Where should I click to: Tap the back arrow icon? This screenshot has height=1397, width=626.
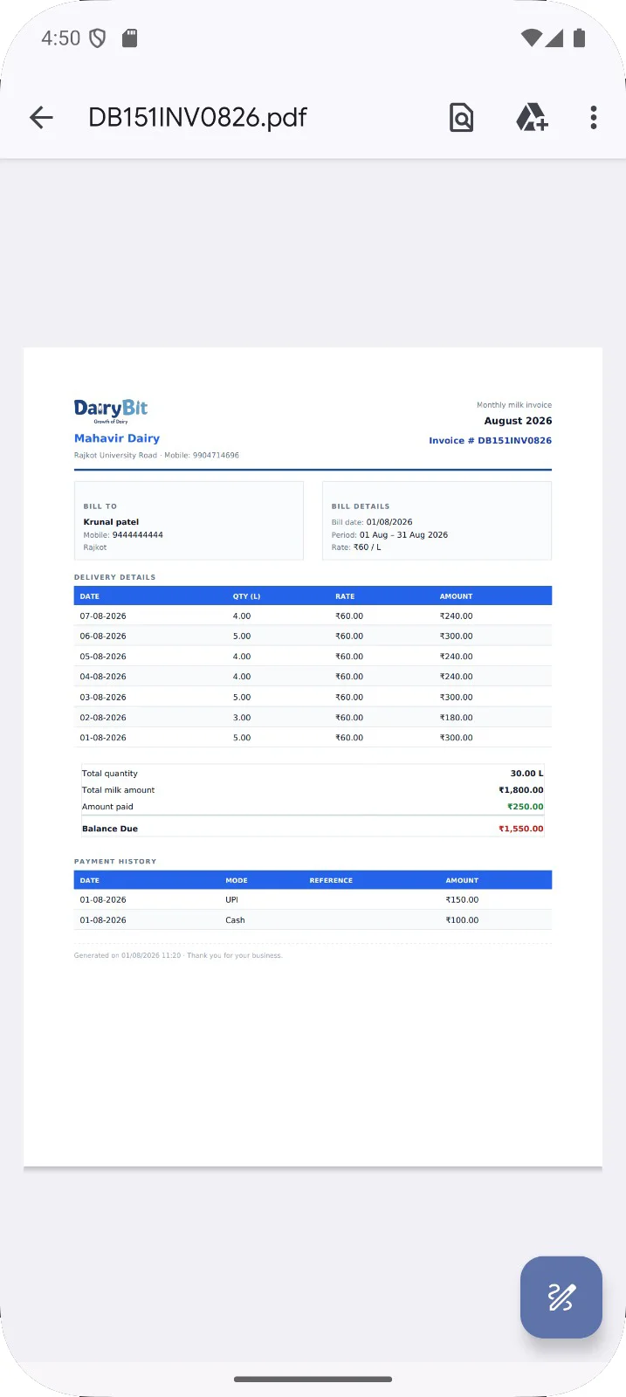pyautogui.click(x=41, y=117)
